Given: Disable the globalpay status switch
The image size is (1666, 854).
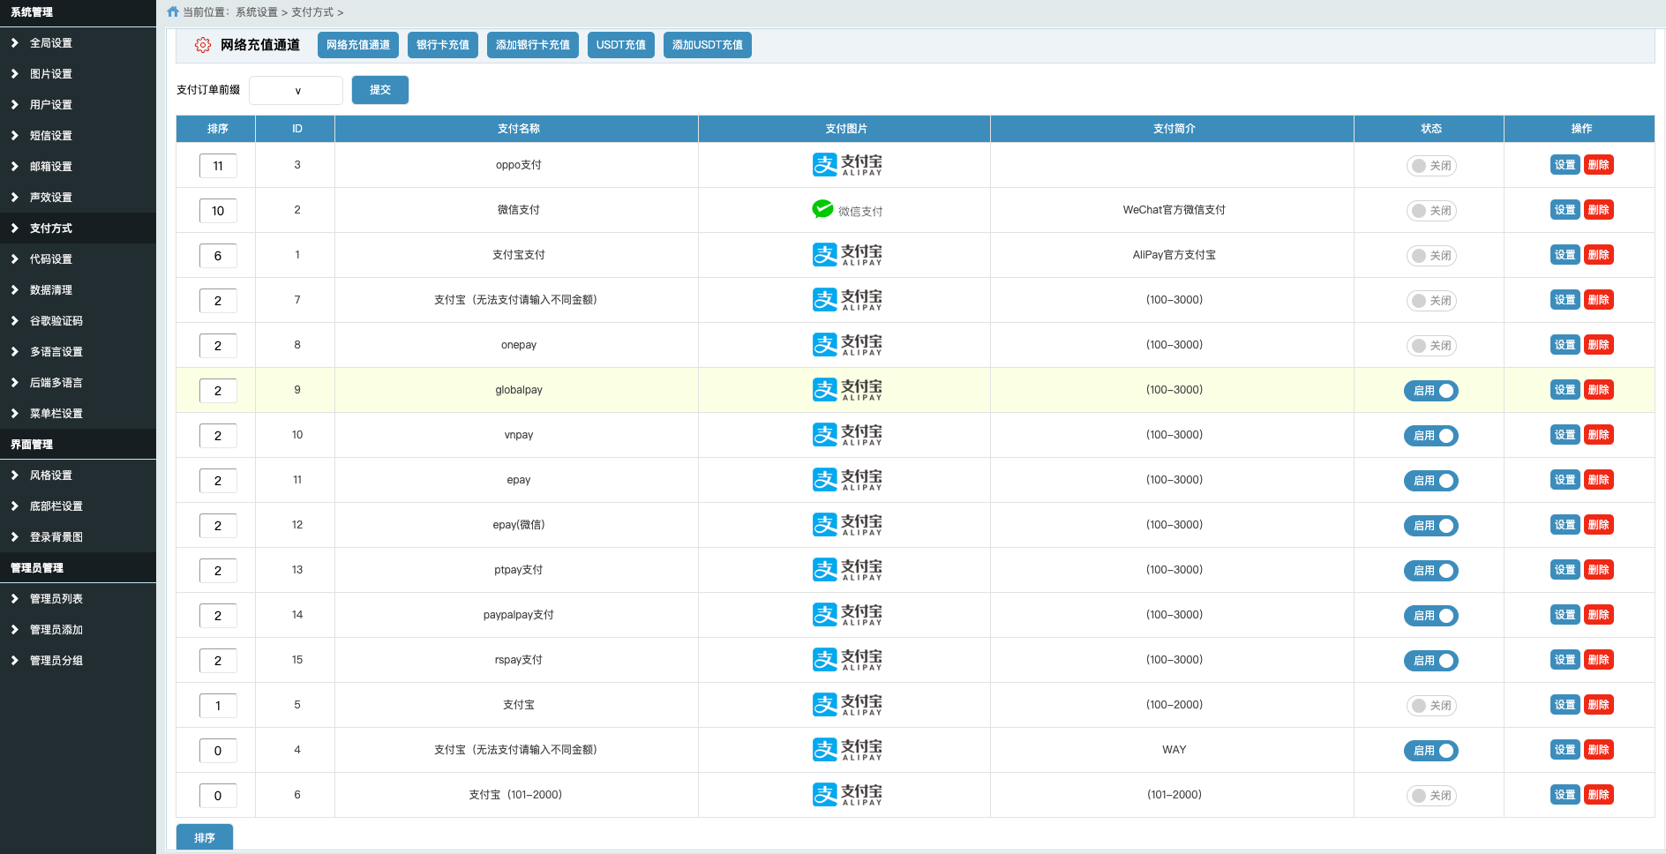Looking at the screenshot, I should (1431, 391).
